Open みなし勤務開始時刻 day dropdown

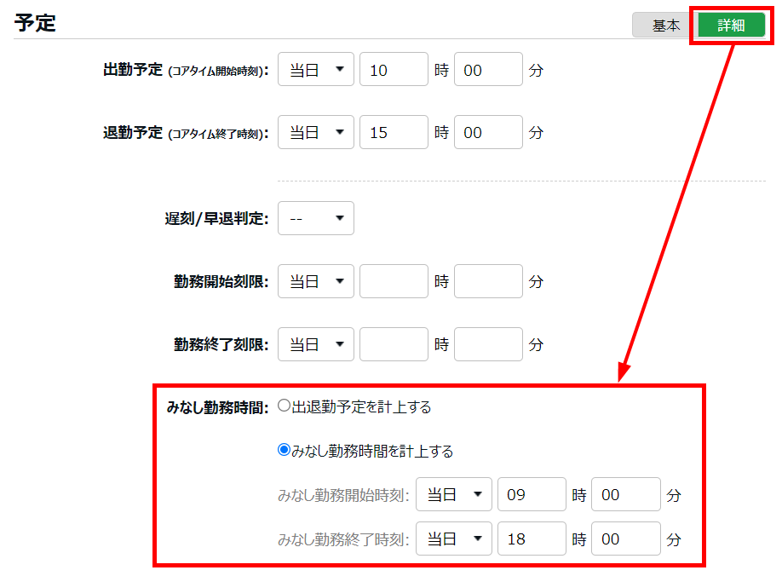tap(454, 494)
